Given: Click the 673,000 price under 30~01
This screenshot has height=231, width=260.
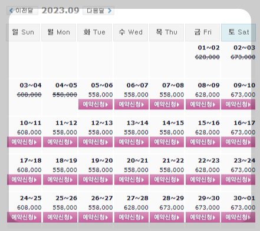Looking at the screenshot, I should 243,207.
